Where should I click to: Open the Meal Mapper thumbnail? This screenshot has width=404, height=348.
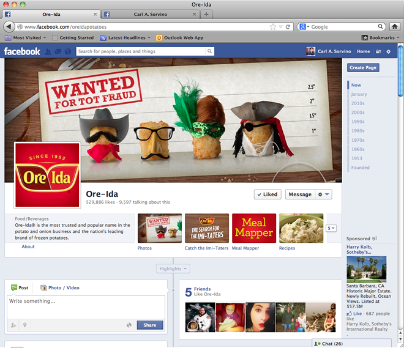[x=254, y=228]
